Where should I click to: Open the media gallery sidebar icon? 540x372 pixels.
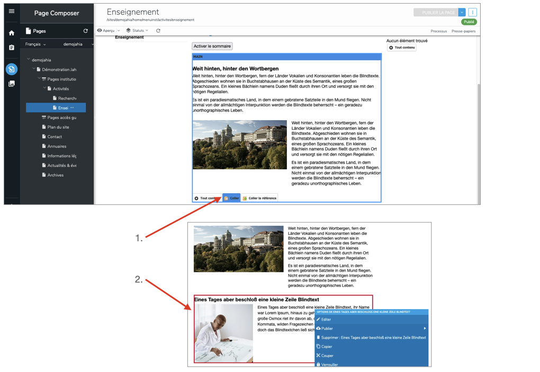(x=12, y=84)
